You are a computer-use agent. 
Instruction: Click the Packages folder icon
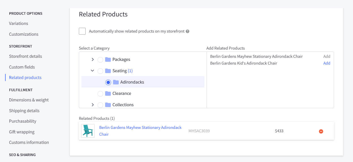point(108,59)
